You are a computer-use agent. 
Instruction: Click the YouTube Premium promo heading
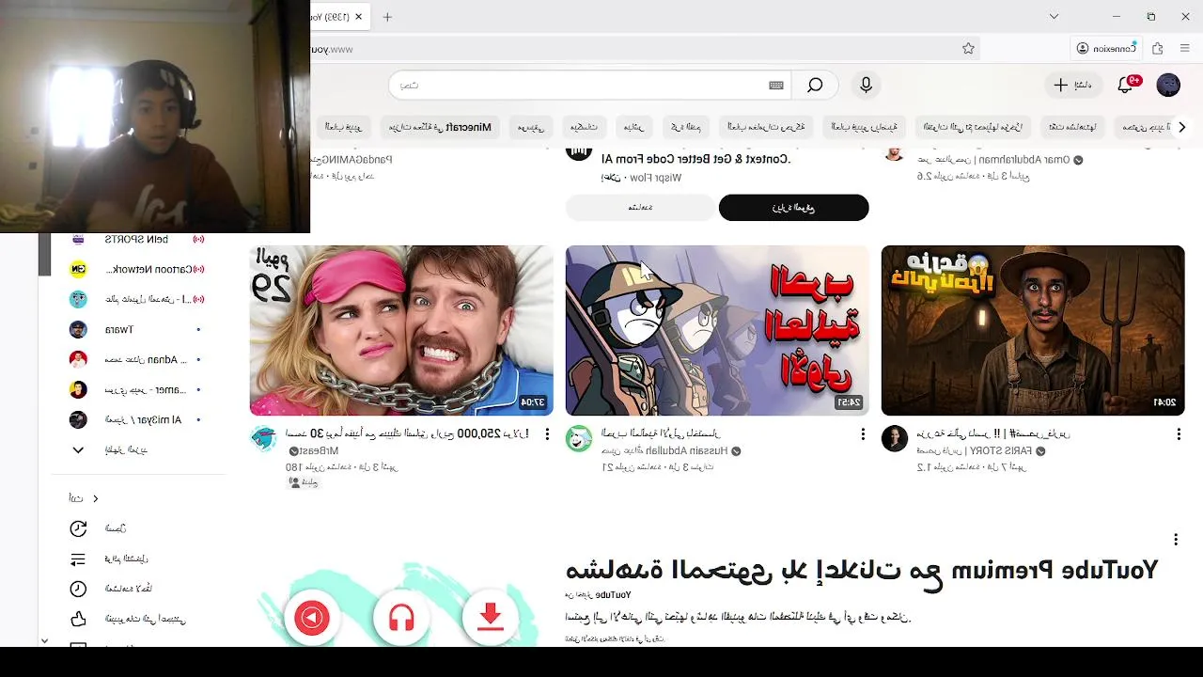coord(861,570)
